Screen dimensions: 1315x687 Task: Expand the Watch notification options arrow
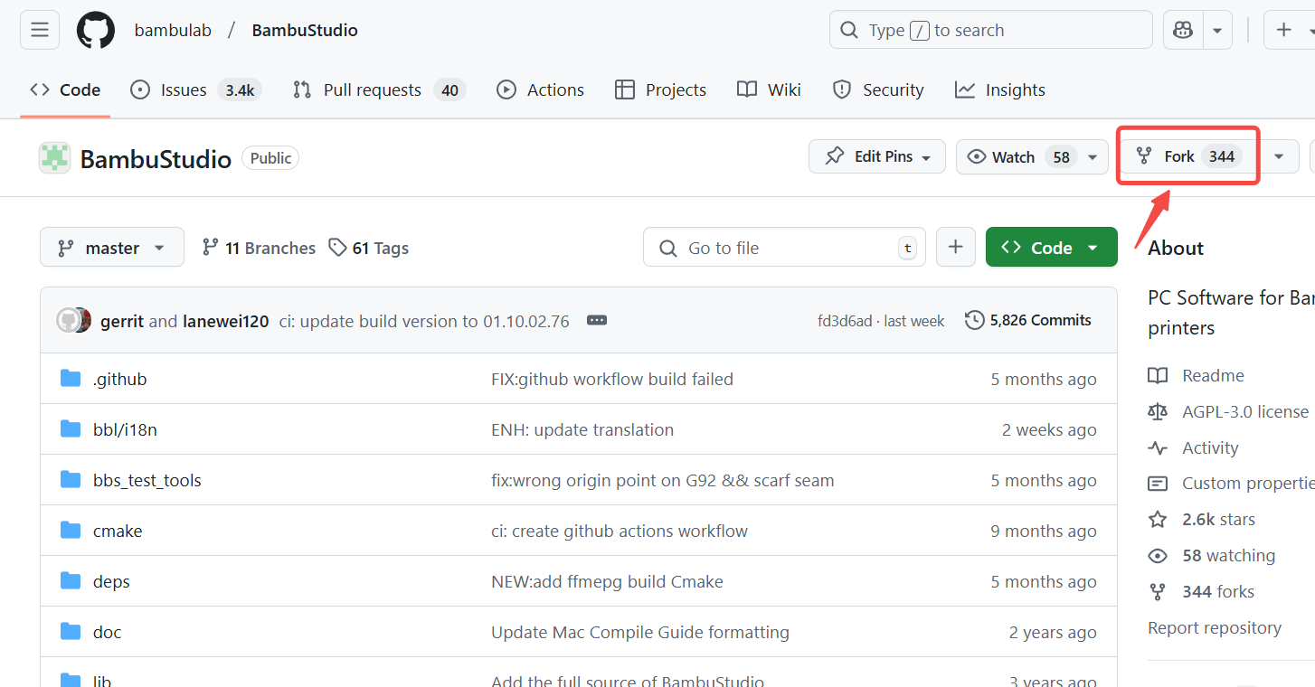1094,156
